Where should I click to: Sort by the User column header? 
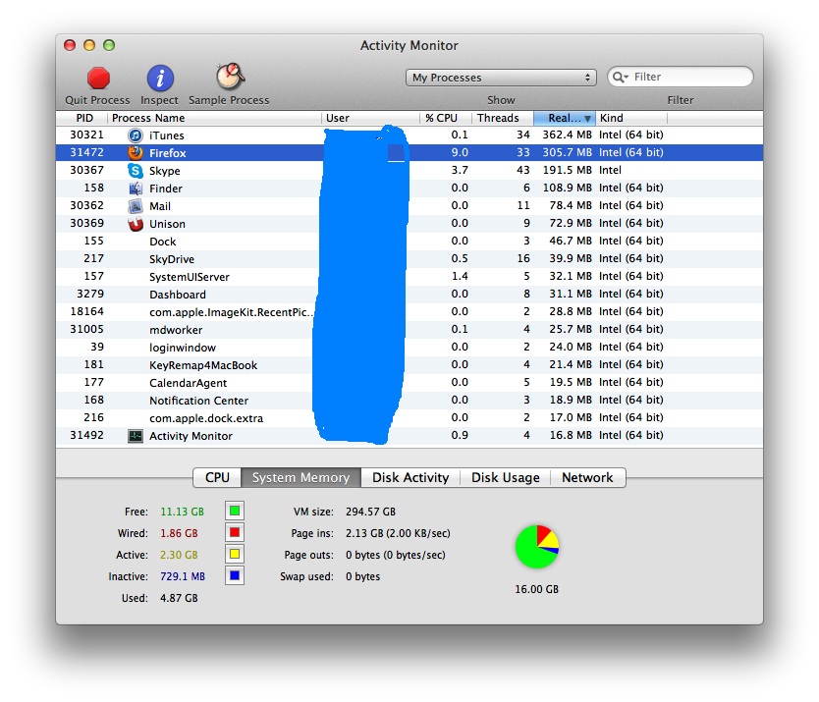(370, 118)
